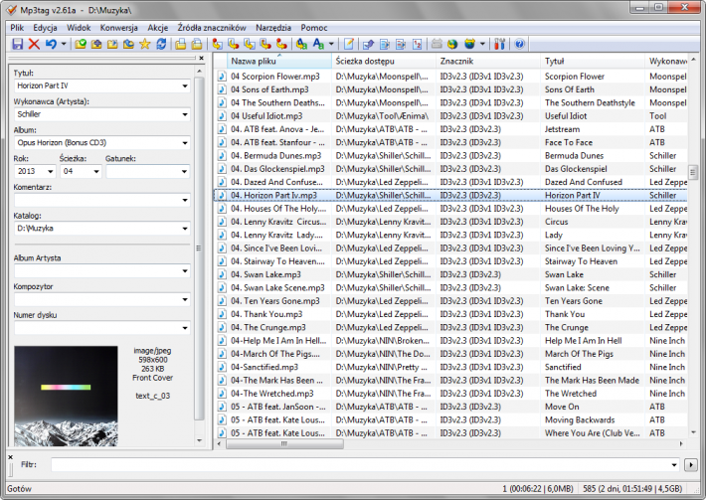Sort by the Tytuł column header
The width and height of the screenshot is (706, 500).
[593, 61]
